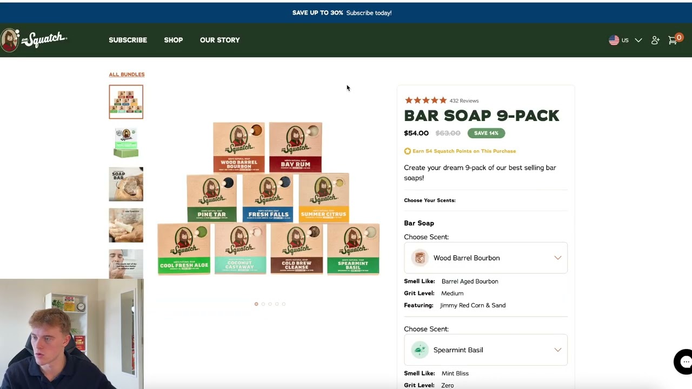Open the Spearmint Basil scent dropdown
Screen dimensions: 692x389
tap(485, 350)
